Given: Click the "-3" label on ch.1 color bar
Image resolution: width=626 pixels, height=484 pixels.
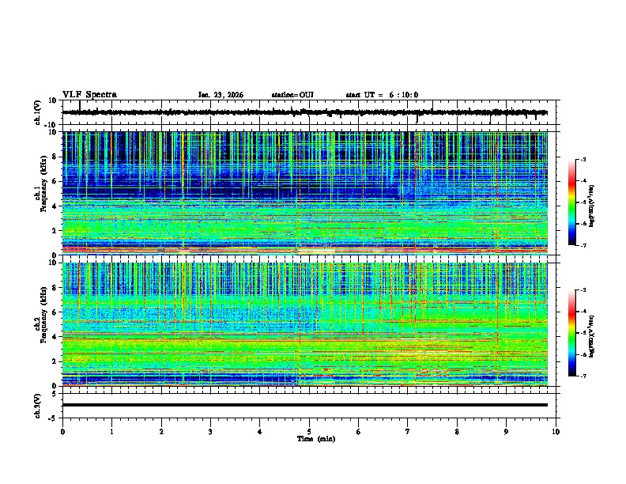Looking at the screenshot, I should pos(583,160).
